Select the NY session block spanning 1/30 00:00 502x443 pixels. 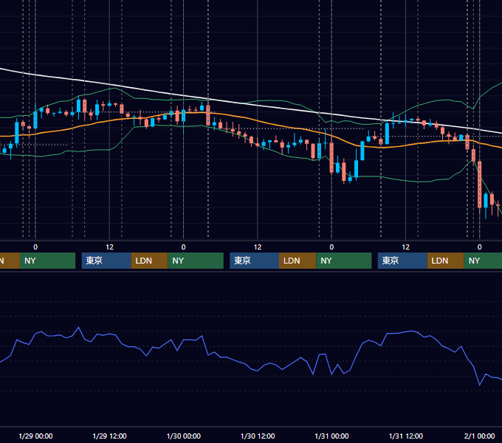[196, 261]
